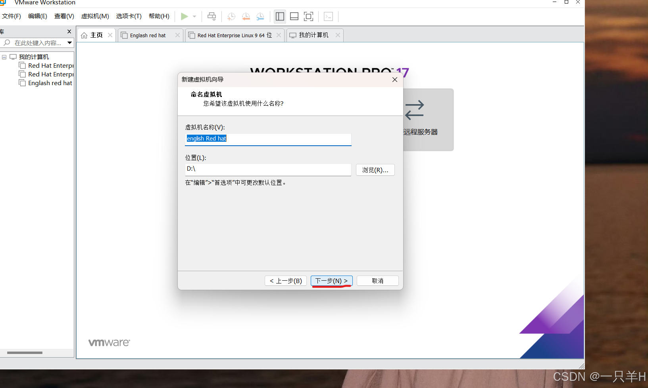
Task: Select Englash red hat in library tree
Action: click(50, 83)
